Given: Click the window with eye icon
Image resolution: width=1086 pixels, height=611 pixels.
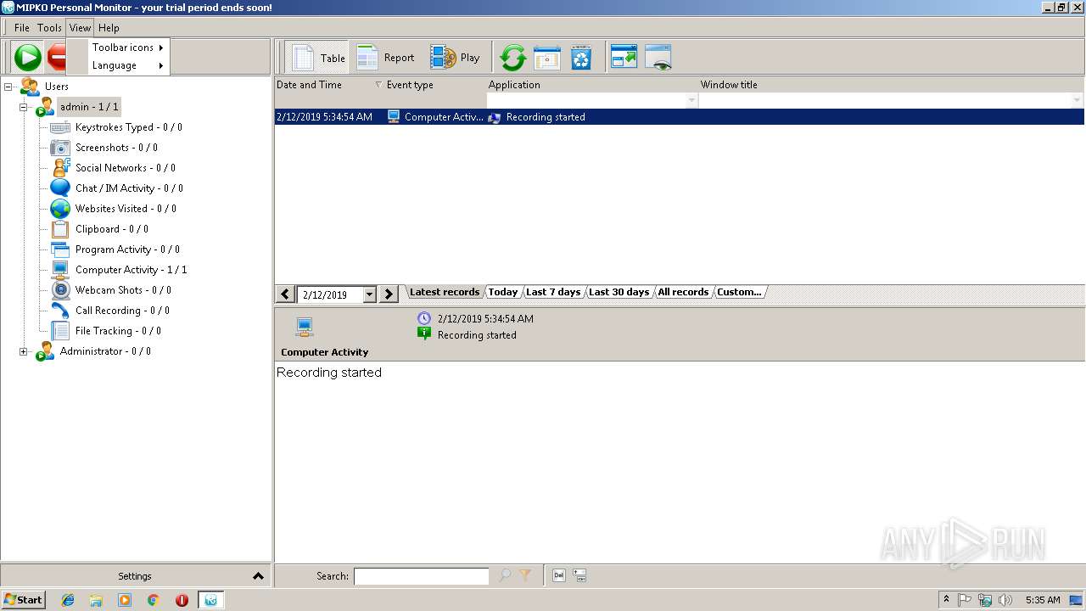Looking at the screenshot, I should point(658,57).
